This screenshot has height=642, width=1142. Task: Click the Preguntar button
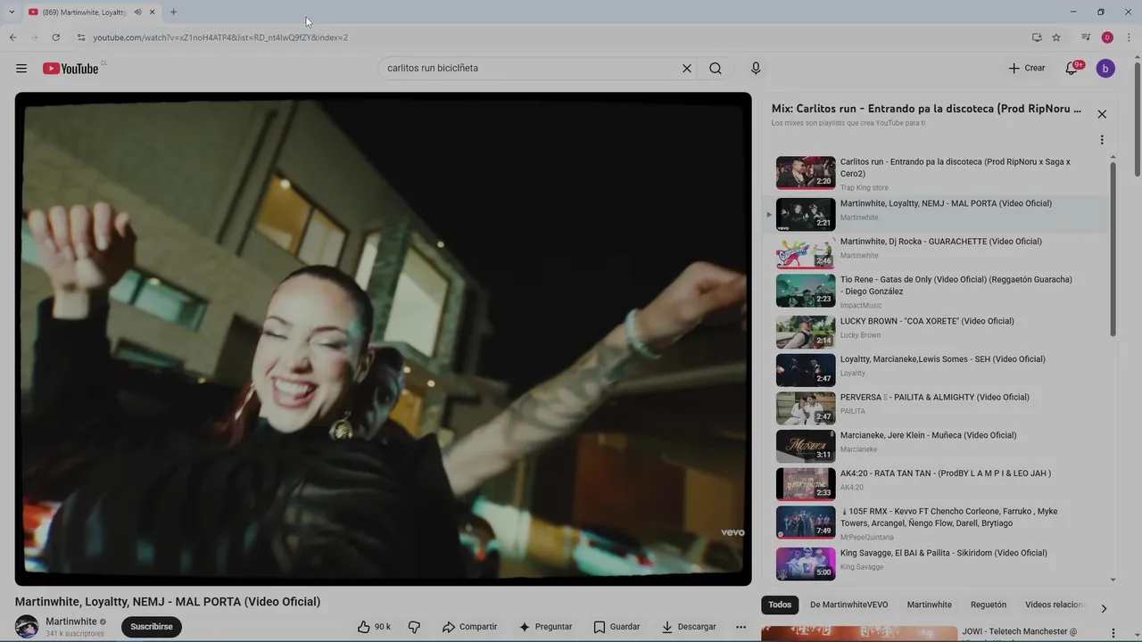545,627
